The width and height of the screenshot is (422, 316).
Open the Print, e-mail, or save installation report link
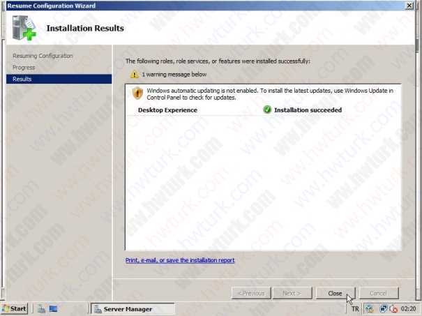click(x=180, y=260)
